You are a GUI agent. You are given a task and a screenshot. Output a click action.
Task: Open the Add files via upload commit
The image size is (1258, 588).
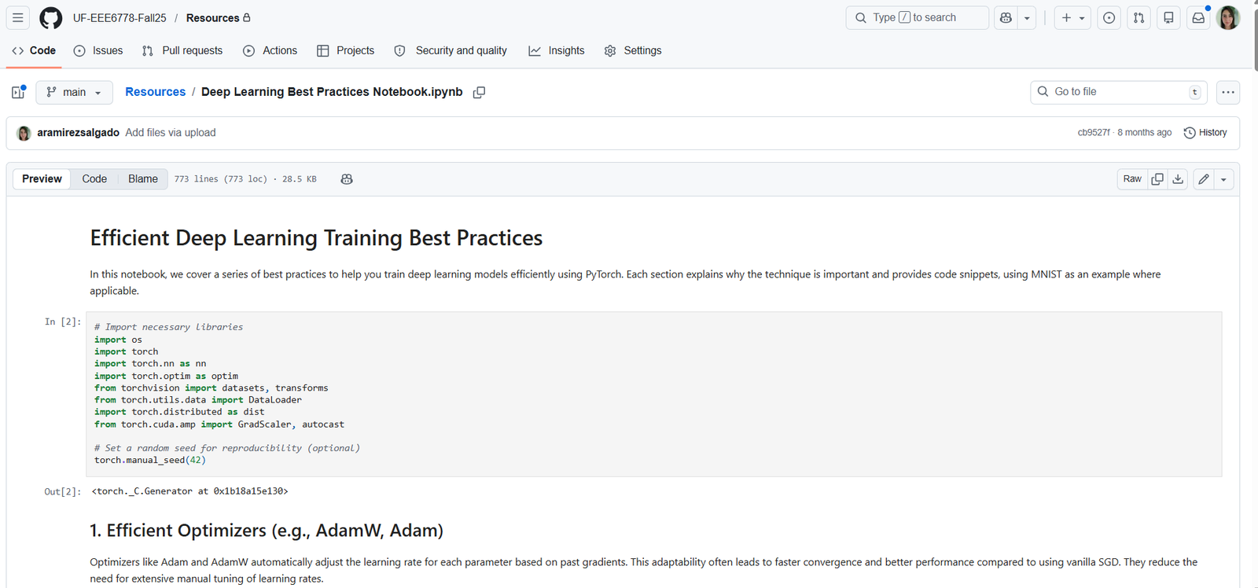(x=171, y=133)
